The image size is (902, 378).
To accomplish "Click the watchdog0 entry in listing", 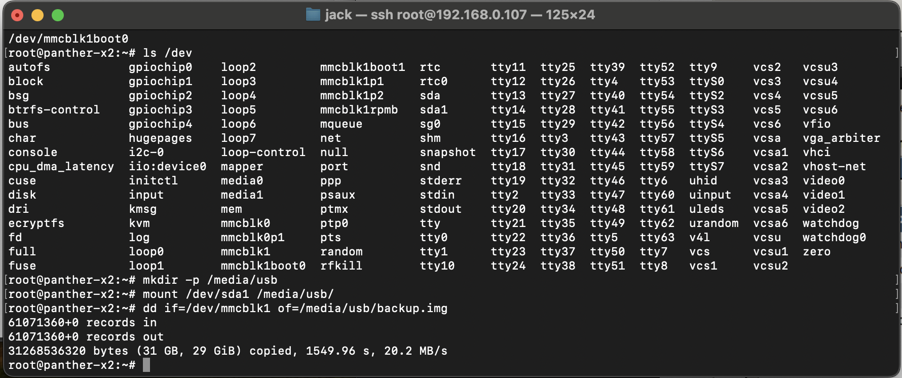I will 834,237.
